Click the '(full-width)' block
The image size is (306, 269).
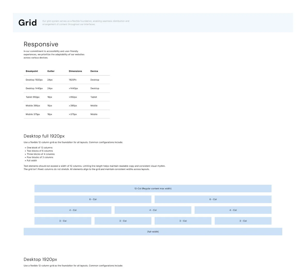[x=153, y=232]
